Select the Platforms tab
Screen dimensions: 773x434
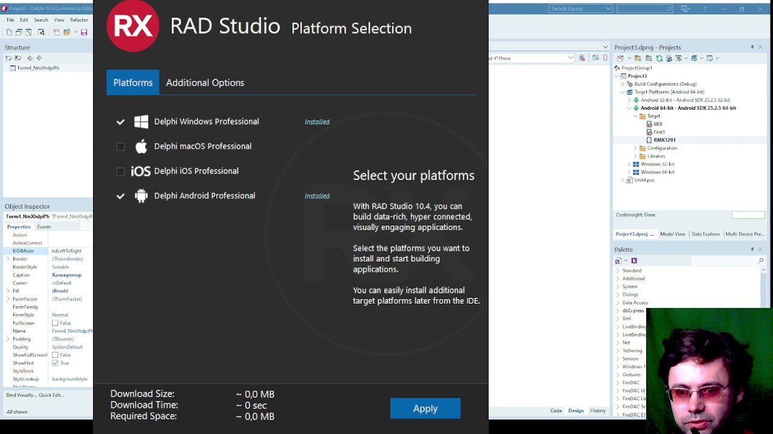133,83
